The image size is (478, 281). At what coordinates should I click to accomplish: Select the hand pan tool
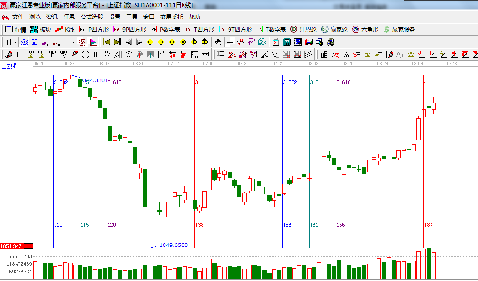219,42
